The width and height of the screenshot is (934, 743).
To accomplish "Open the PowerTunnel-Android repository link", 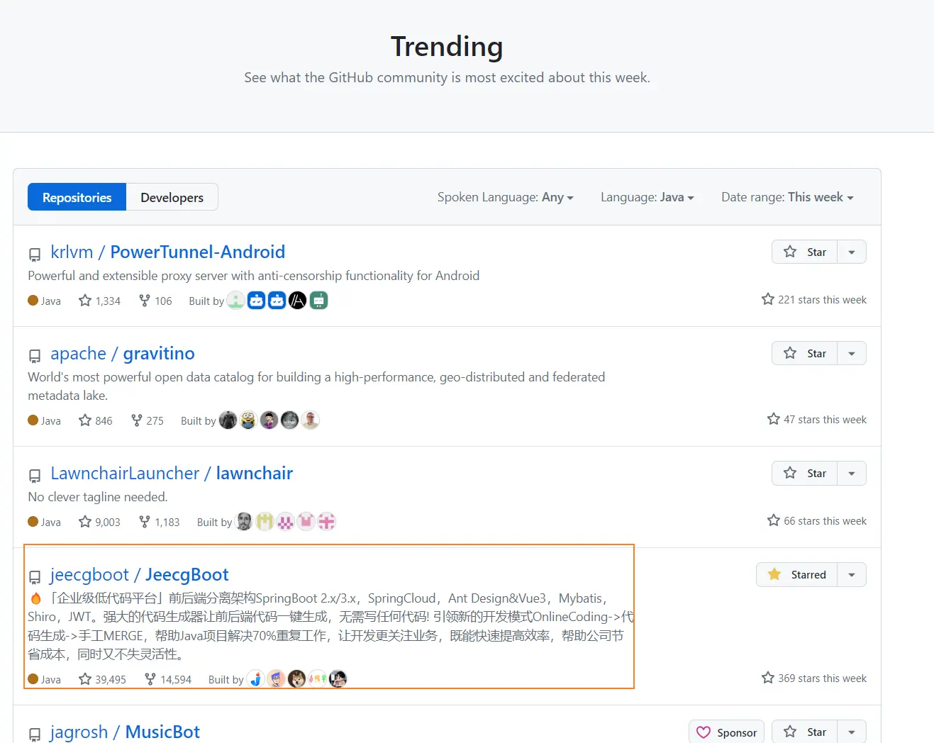I will click(168, 252).
